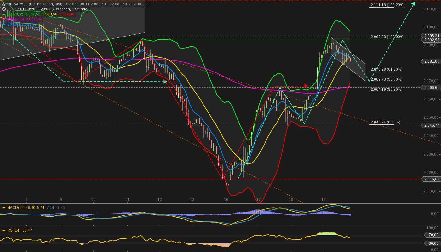The height and width of the screenshot is (252, 441).
Task: Click the current price tag 2.081,00
Action: [x=431, y=61]
